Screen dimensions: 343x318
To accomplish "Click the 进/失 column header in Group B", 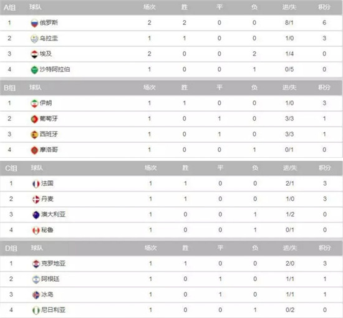I will (x=289, y=87).
